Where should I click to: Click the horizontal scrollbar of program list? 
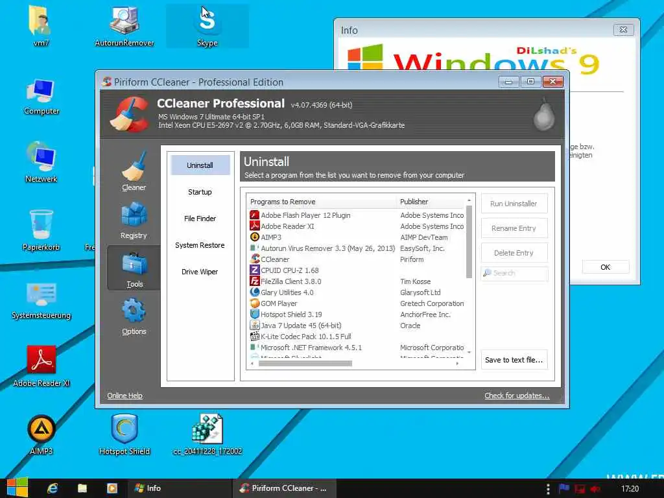point(305,363)
